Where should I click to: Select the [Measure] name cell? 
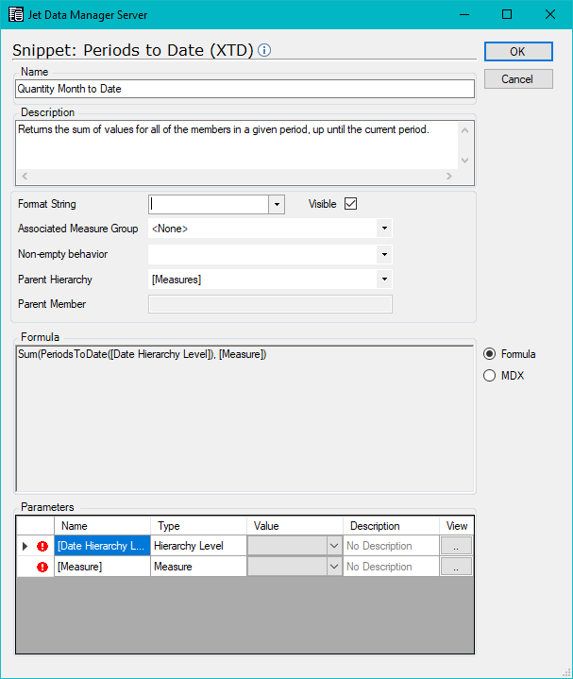[102, 567]
